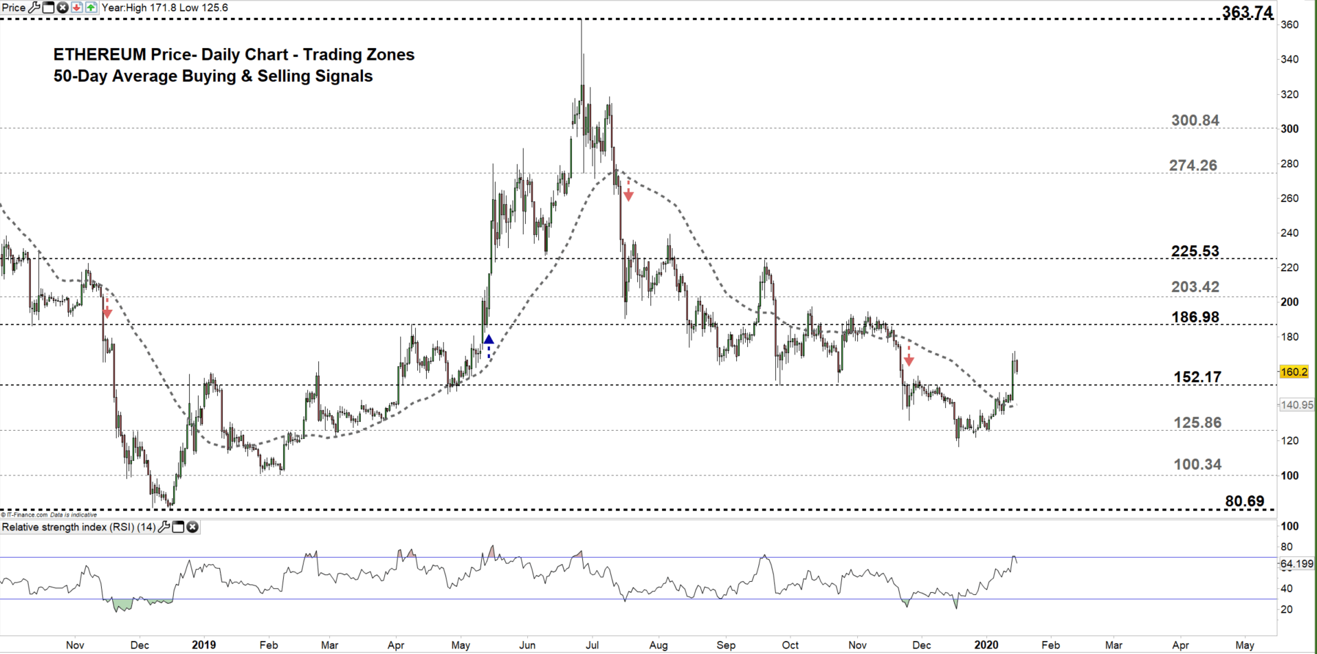Click the RSI axis 20 tick
This screenshot has width=1317, height=654.
[x=1286, y=609]
